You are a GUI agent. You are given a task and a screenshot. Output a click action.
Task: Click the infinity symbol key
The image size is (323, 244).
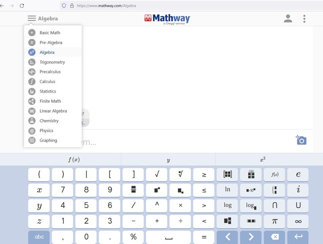298,221
